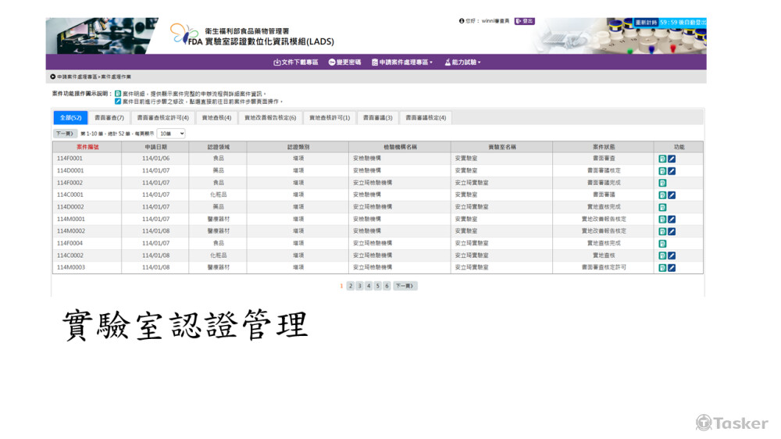Screen dimensions: 781x439
Task: Expand the 申請案件處理專區 dropdown menu
Action: coord(402,62)
